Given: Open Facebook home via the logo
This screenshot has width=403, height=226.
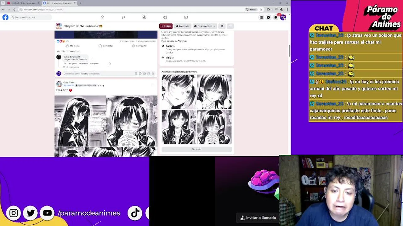Looking at the screenshot, I should coord(5,17).
